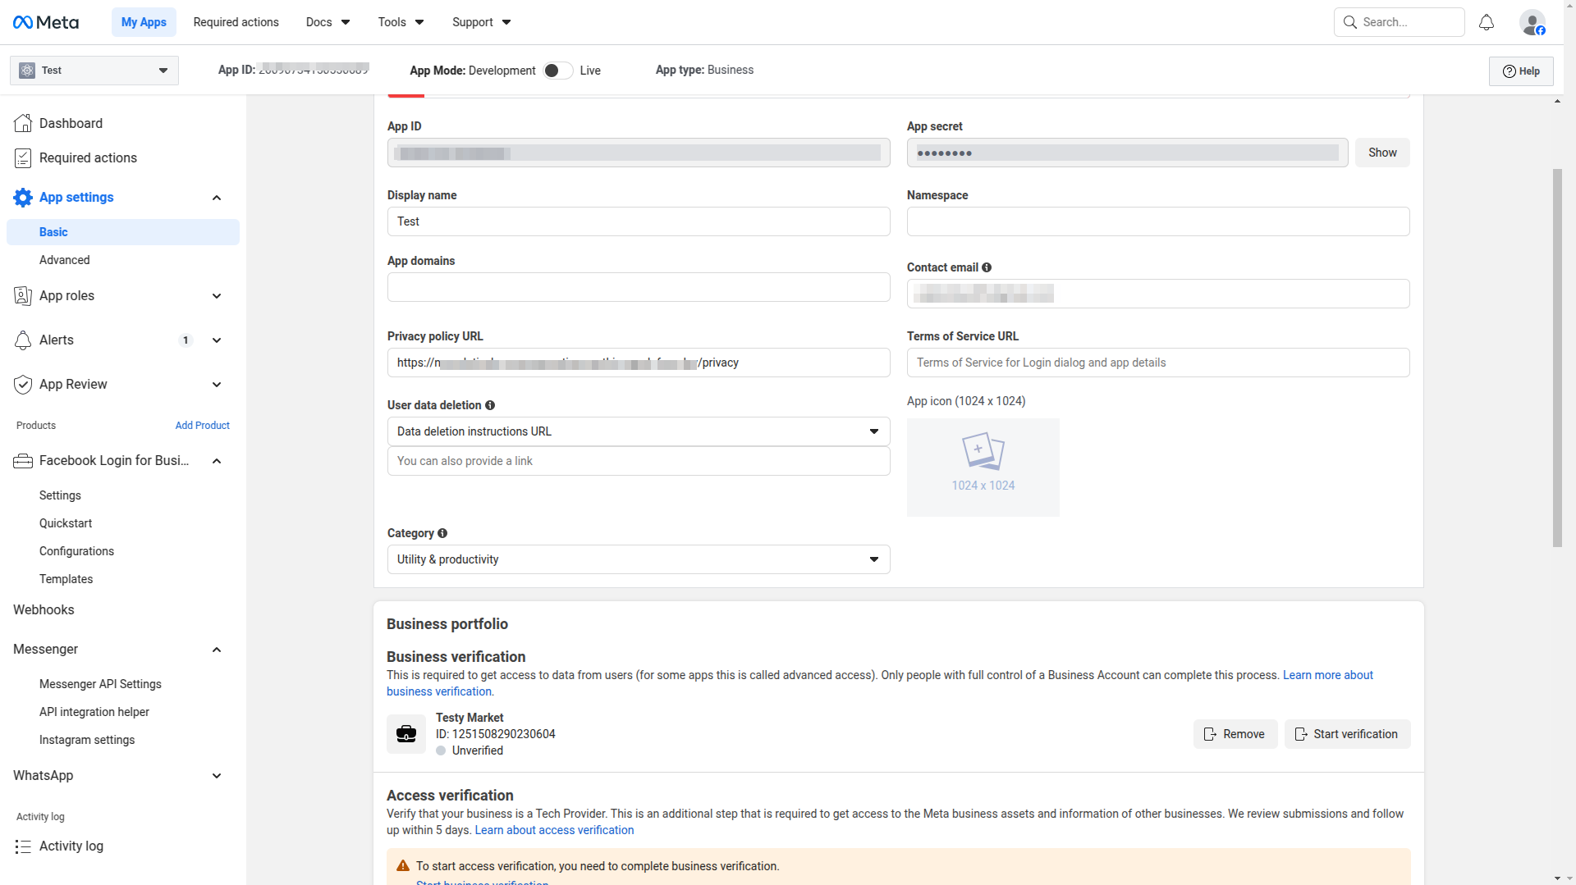Open the Tools dropdown menu
1576x885 pixels.
tap(401, 22)
